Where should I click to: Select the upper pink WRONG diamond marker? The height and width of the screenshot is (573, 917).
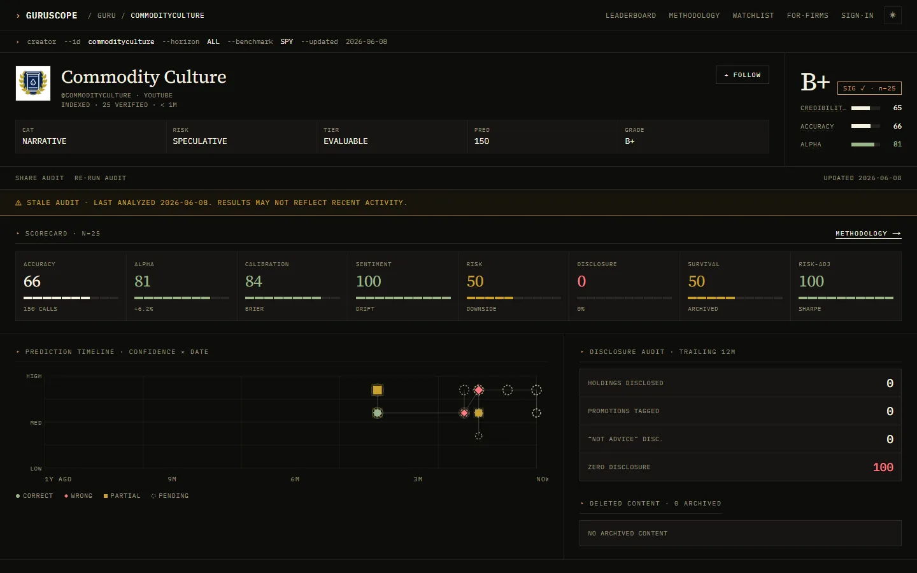coord(479,390)
